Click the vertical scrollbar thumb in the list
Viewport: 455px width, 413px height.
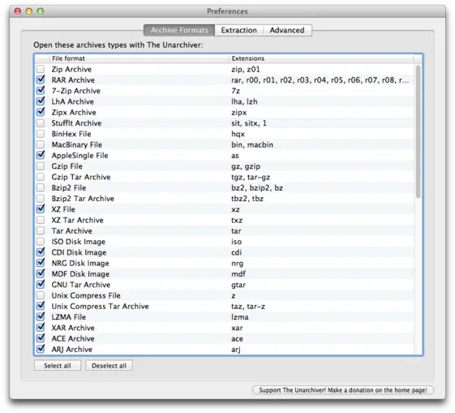tap(419, 131)
